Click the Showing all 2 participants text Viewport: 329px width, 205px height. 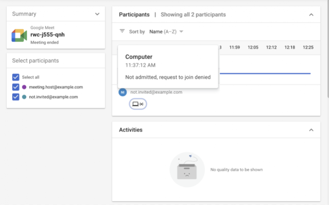pyautogui.click(x=193, y=14)
